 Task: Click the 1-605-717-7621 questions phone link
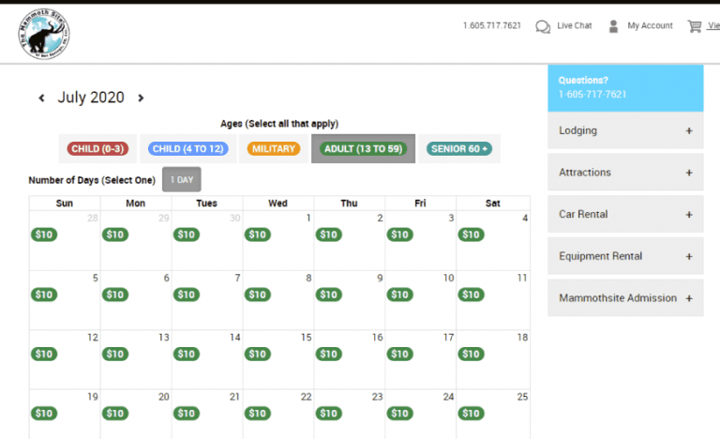(592, 94)
